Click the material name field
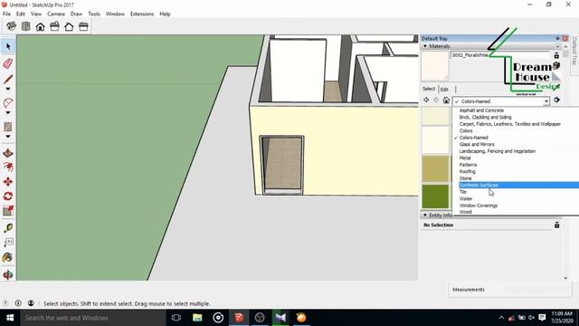The height and width of the screenshot is (326, 579). (x=500, y=55)
